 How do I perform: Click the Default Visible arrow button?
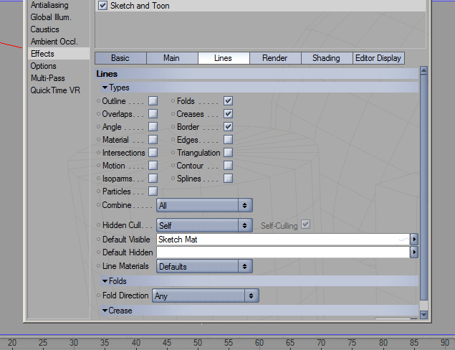point(414,240)
